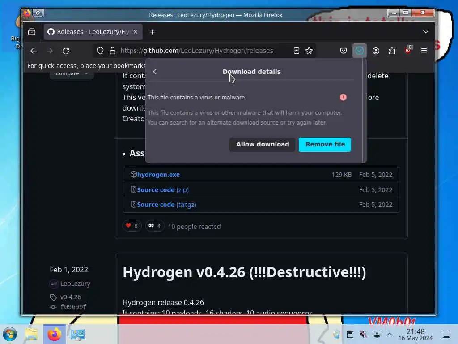Viewport: 458px width, 344px height.
Task: Click muted volume tray icon
Action: pos(363,334)
